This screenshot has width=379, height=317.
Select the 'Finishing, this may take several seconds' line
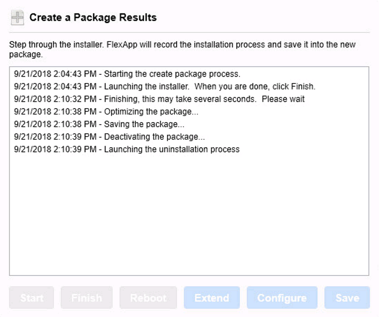[159, 99]
